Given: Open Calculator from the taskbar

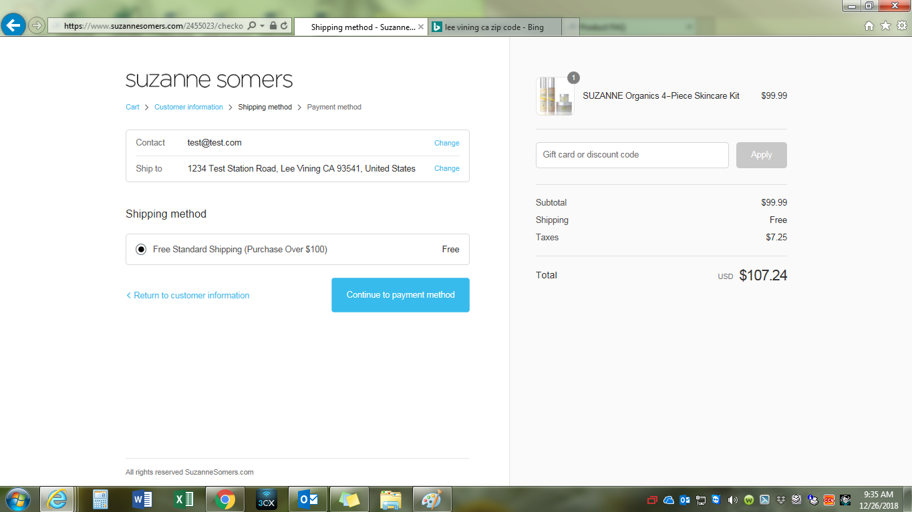Looking at the screenshot, I should click(101, 499).
